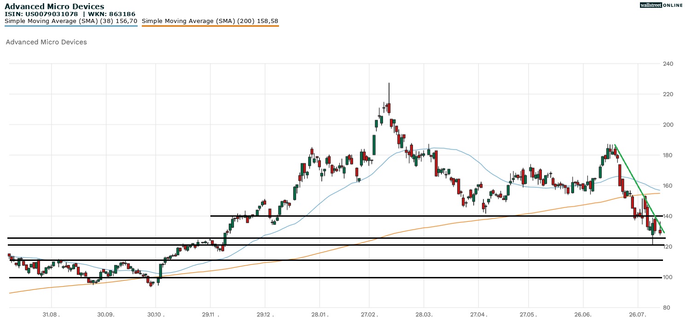Click the 160 price axis label
This screenshot has width=686, height=317.
[x=668, y=185]
